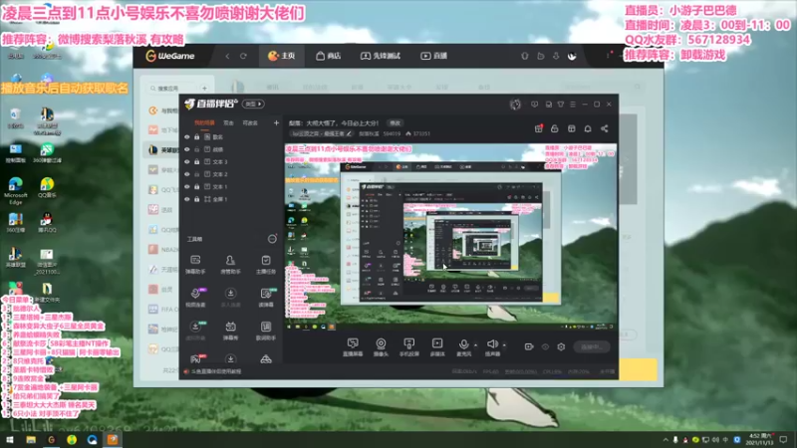Toggle visibility of the 歌名 layer
The height and width of the screenshot is (448, 797).
click(x=187, y=137)
